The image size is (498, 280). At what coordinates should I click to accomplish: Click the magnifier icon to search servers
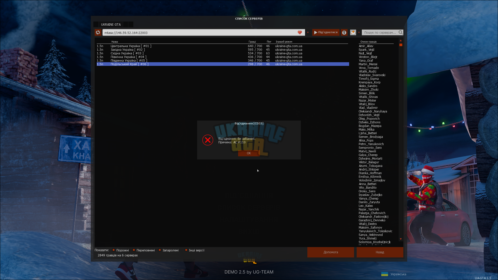[x=400, y=32]
